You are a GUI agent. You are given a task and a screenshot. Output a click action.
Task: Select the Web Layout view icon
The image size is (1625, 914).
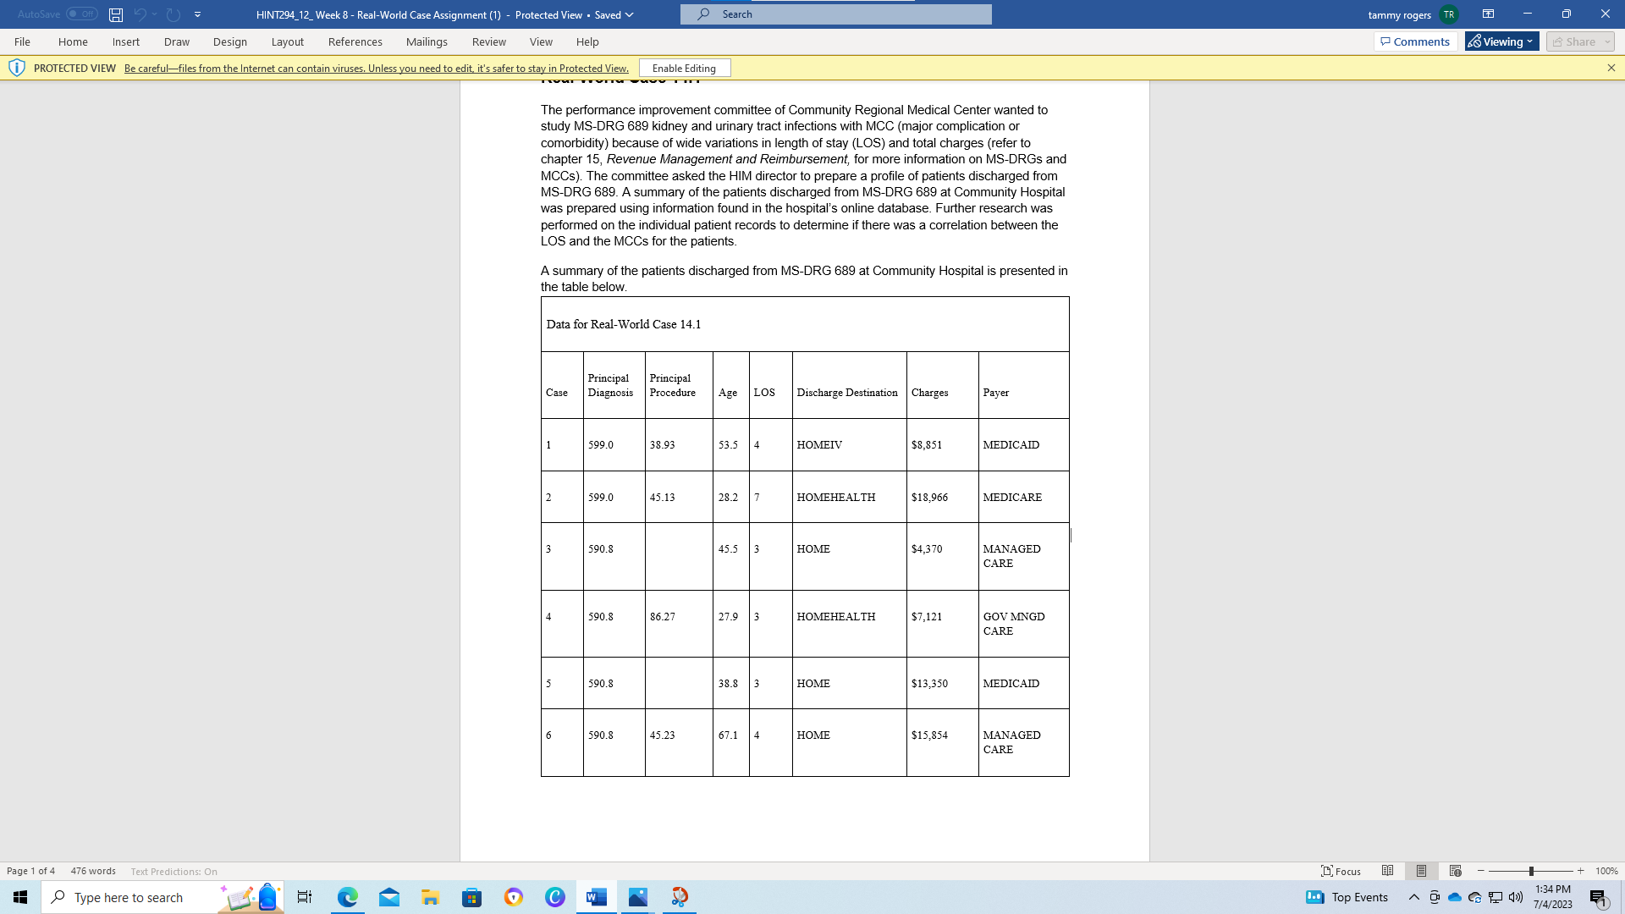[x=1455, y=871]
